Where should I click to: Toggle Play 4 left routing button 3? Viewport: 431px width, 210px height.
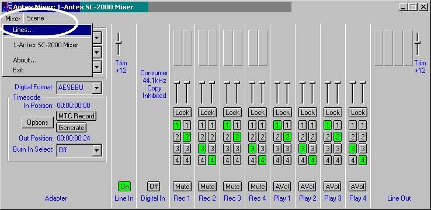[x=353, y=149]
